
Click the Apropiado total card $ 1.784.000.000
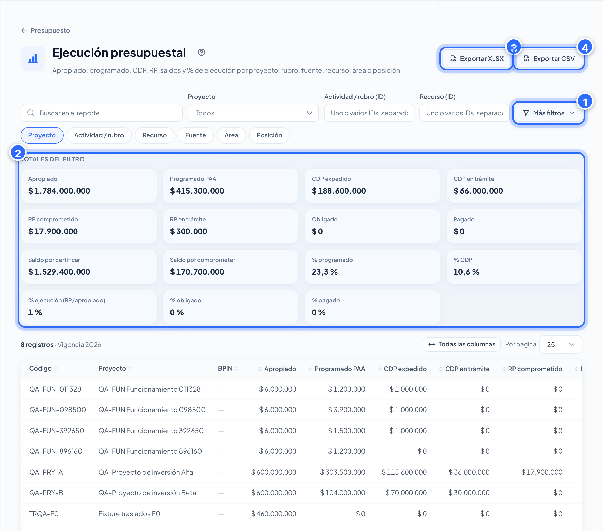pyautogui.click(x=89, y=186)
